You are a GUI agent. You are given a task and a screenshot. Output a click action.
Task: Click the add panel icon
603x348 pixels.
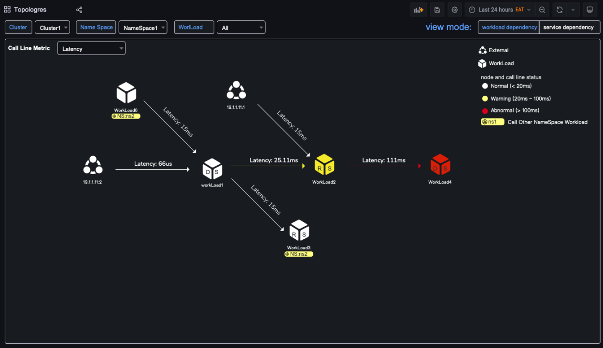pyautogui.click(x=419, y=10)
